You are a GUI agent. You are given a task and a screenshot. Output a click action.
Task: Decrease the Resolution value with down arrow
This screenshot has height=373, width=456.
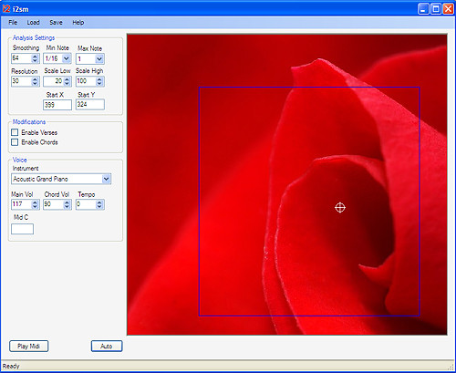click(x=35, y=83)
